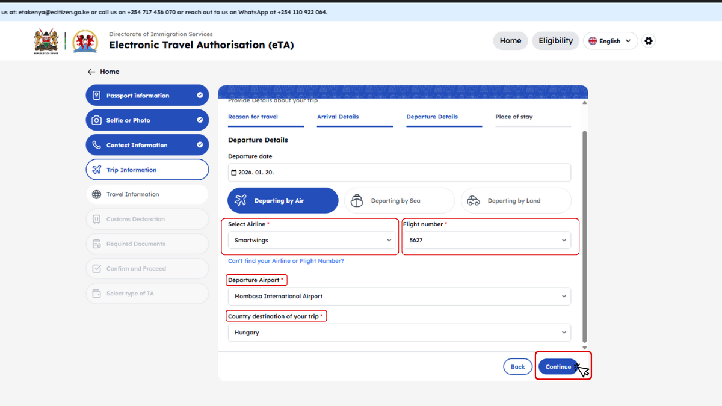Click the calendar icon in Departure date field
This screenshot has width=722, height=406.
234,173
